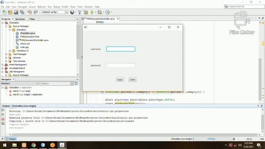Open the Run Project dropdown arrow

pos(96,12)
